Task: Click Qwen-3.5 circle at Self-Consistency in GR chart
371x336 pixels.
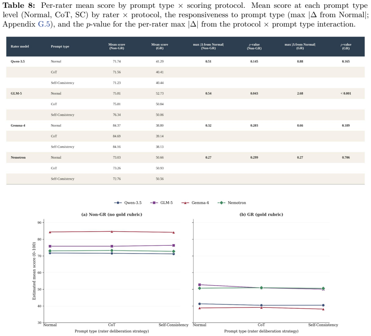Action: [x=323, y=305]
